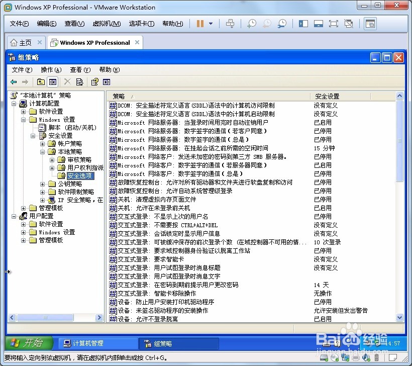Open the 虚拟机(M) menu
Image resolution: width=412 pixels, height=366 pixels.
[x=107, y=24]
